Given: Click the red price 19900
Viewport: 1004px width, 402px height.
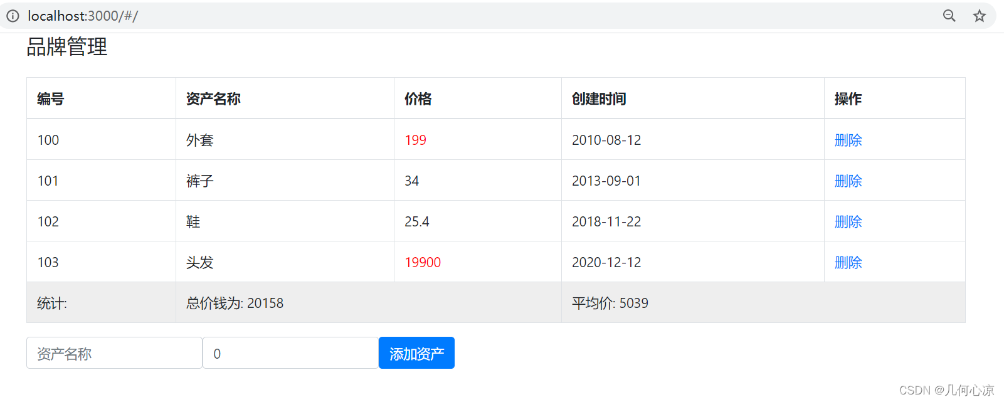Looking at the screenshot, I should [423, 262].
